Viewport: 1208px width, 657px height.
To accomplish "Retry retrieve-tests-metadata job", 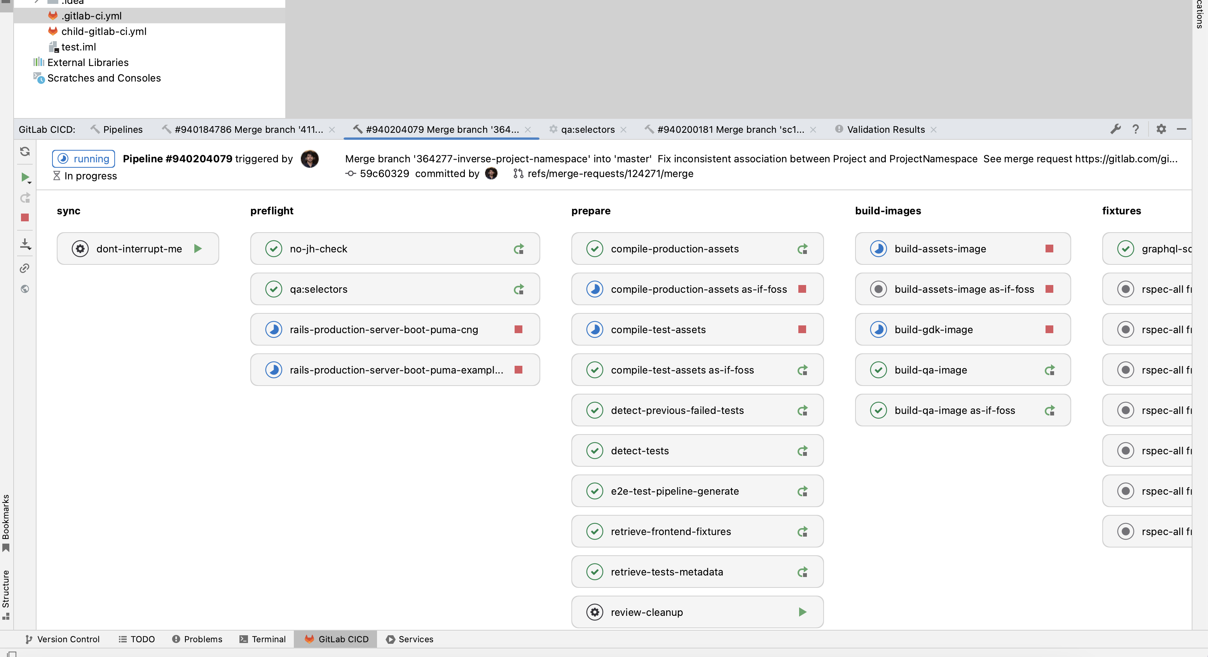I will [802, 572].
